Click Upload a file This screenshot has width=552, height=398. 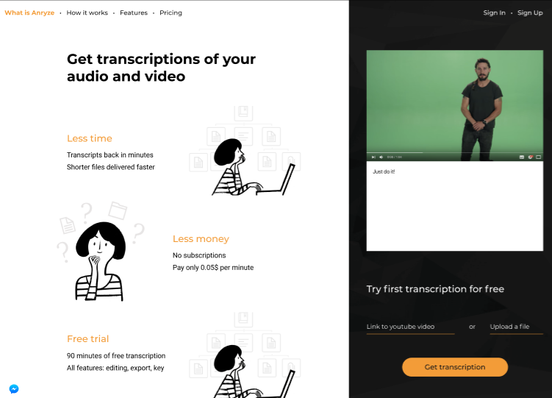click(x=516, y=327)
